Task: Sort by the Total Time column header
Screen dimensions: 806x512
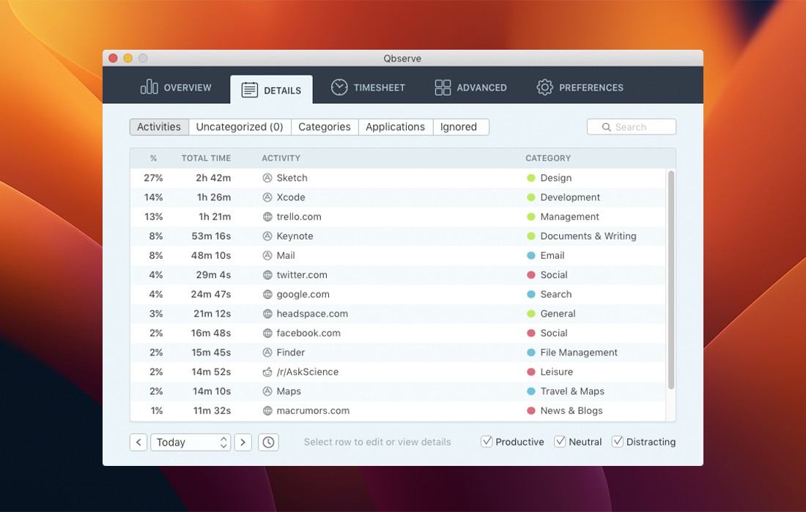Action: pyautogui.click(x=206, y=158)
